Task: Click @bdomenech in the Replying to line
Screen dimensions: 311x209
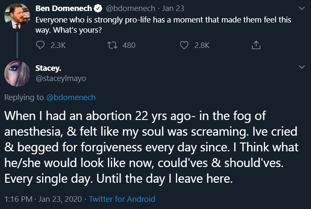Action: coord(71,98)
